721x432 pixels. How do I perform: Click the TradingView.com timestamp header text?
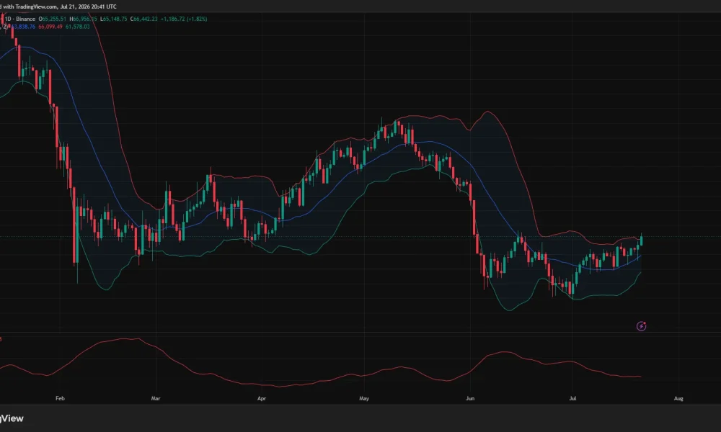58,6
